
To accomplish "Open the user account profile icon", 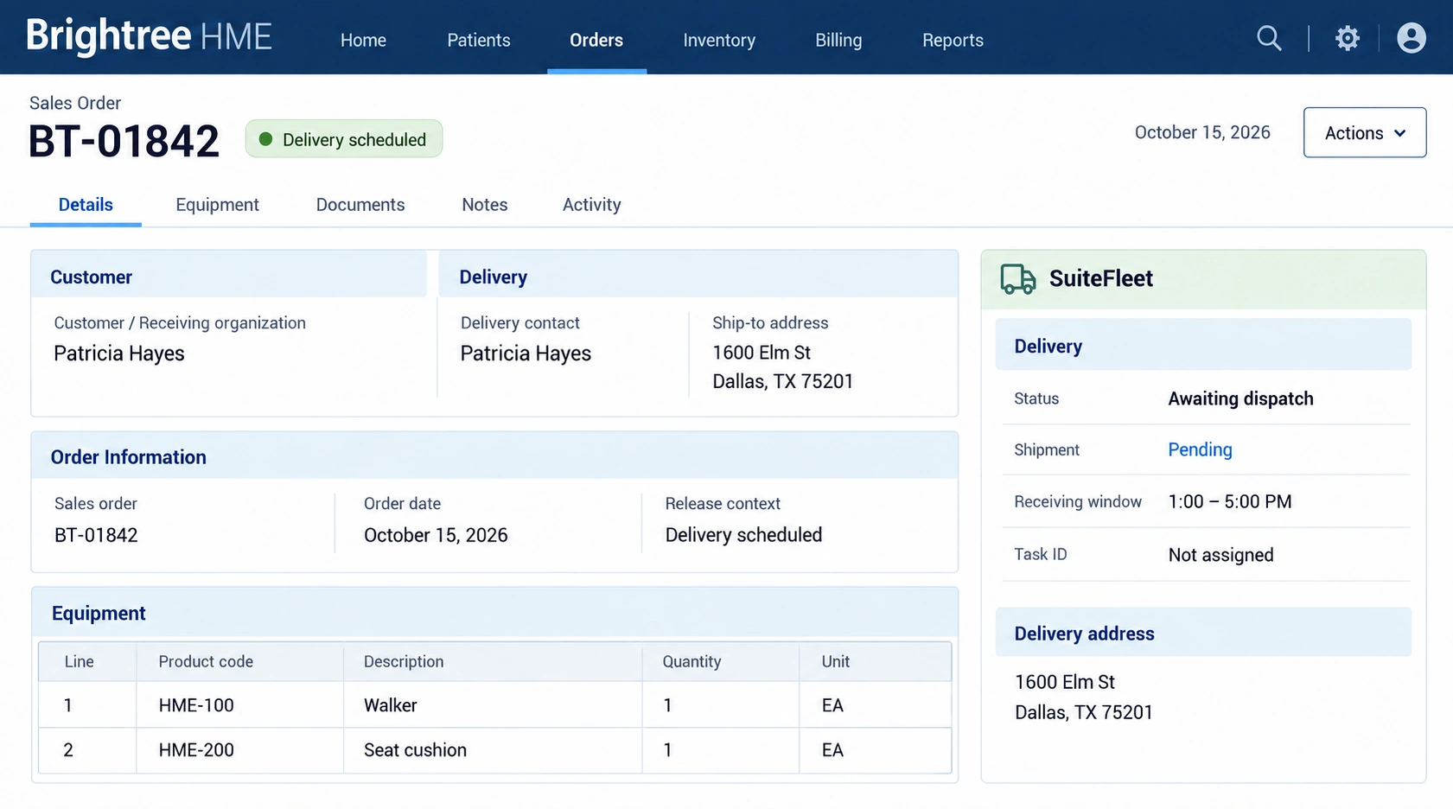I will (1412, 38).
